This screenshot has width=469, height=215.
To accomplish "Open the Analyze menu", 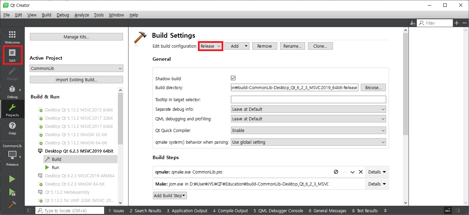I will coord(82,15).
